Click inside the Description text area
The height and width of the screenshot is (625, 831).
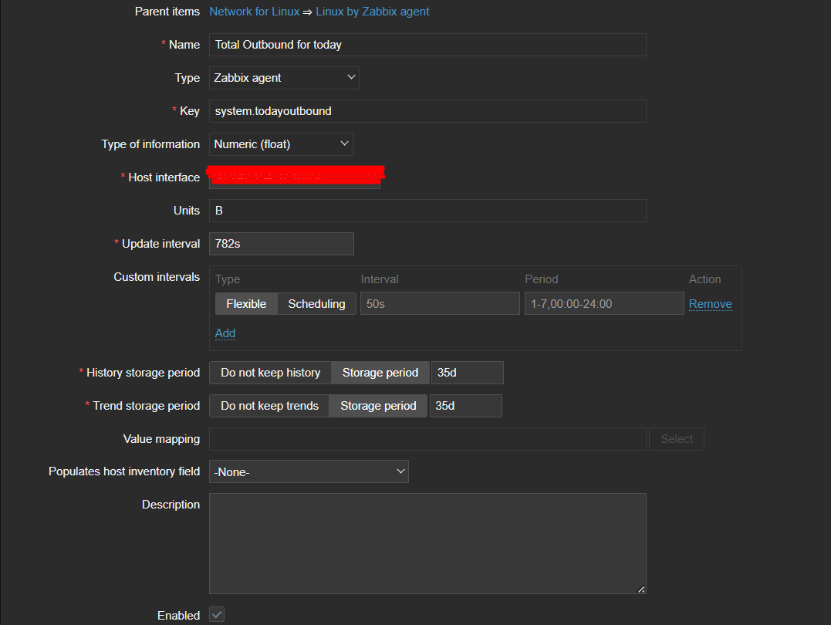pos(427,543)
